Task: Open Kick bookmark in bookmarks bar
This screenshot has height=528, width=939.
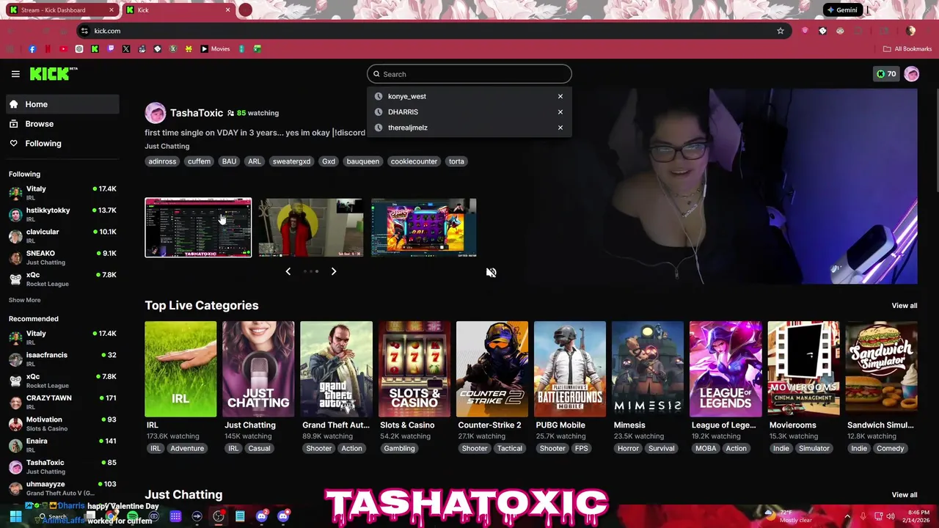Action: pos(95,49)
